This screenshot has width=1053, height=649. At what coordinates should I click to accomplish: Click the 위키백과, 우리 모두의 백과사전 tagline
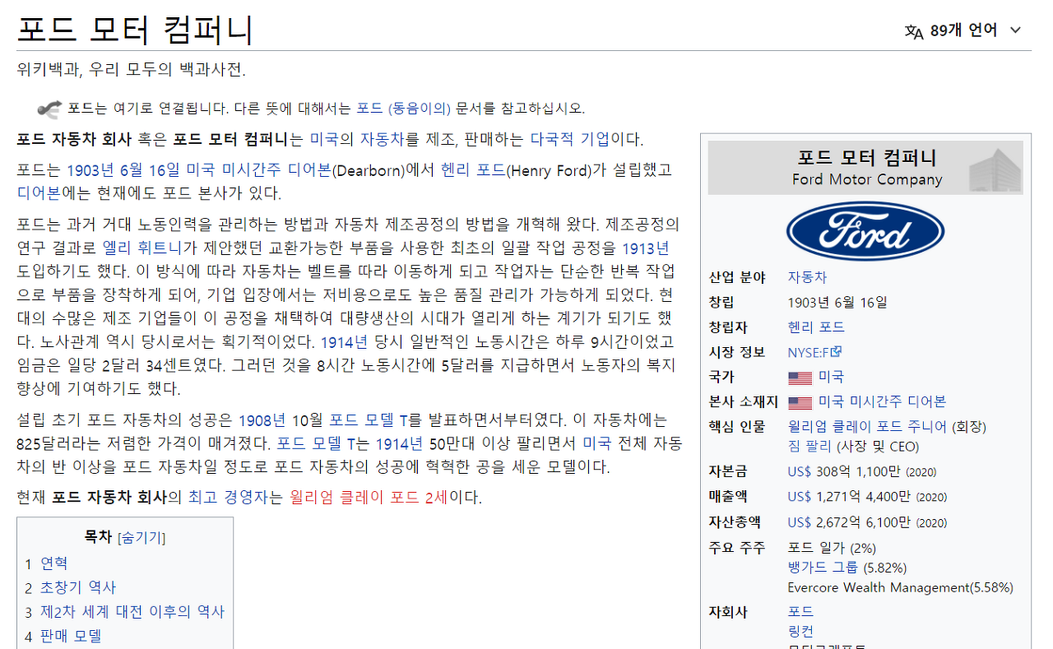[x=131, y=69]
